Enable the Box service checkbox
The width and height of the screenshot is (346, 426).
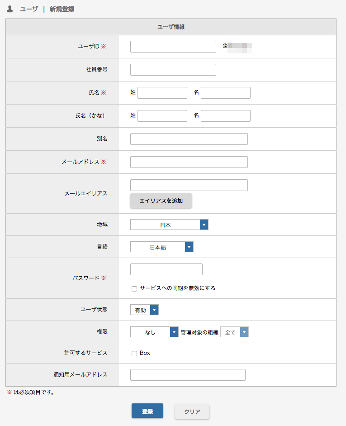134,353
